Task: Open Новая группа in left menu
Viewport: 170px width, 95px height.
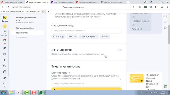Action: coord(22,33)
